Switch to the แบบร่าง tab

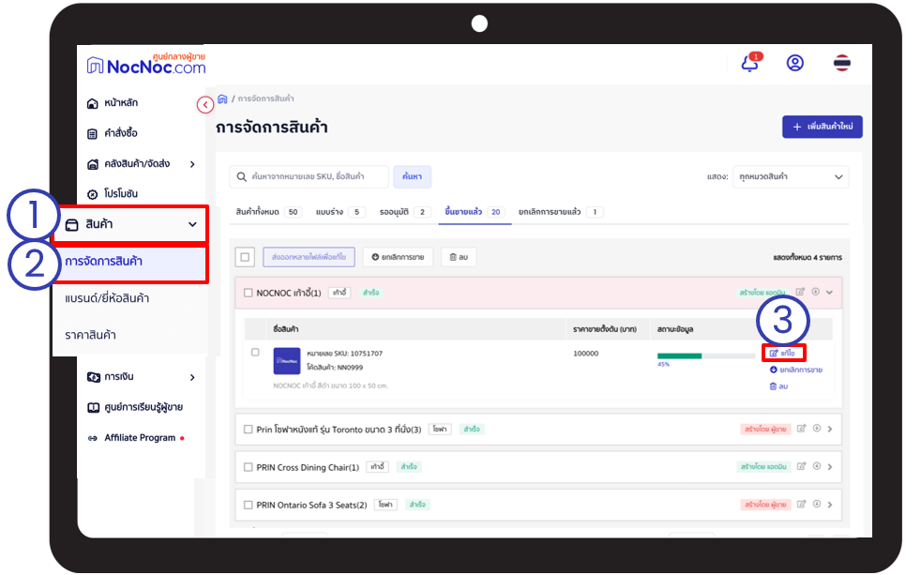(x=340, y=212)
